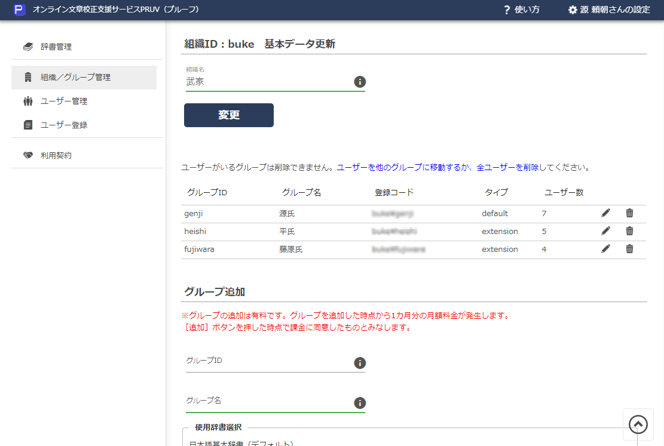664x446 pixels.
Task: Open 辞書管理 in the sidebar
Action: tap(56, 47)
